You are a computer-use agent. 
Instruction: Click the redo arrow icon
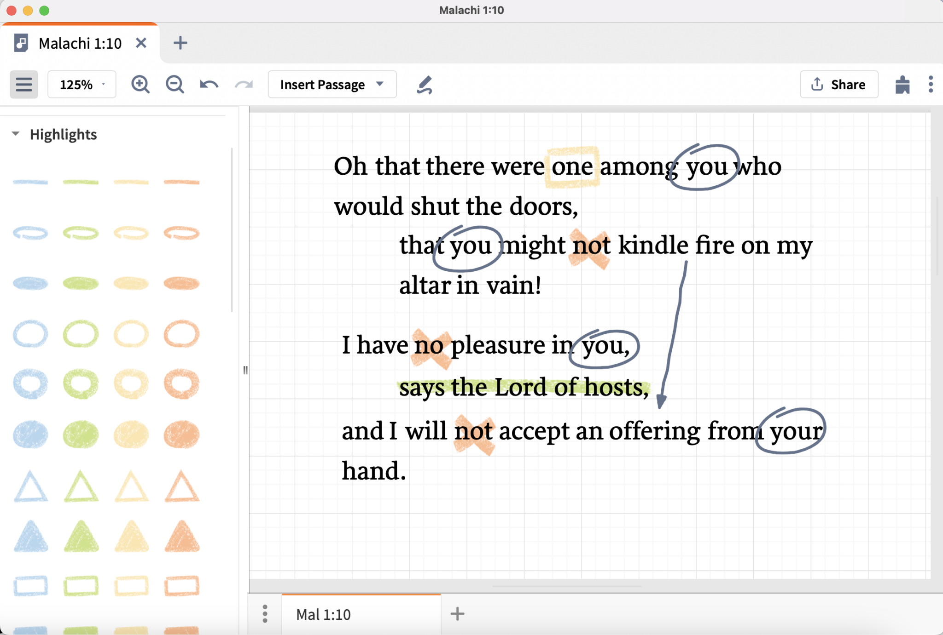(x=244, y=85)
